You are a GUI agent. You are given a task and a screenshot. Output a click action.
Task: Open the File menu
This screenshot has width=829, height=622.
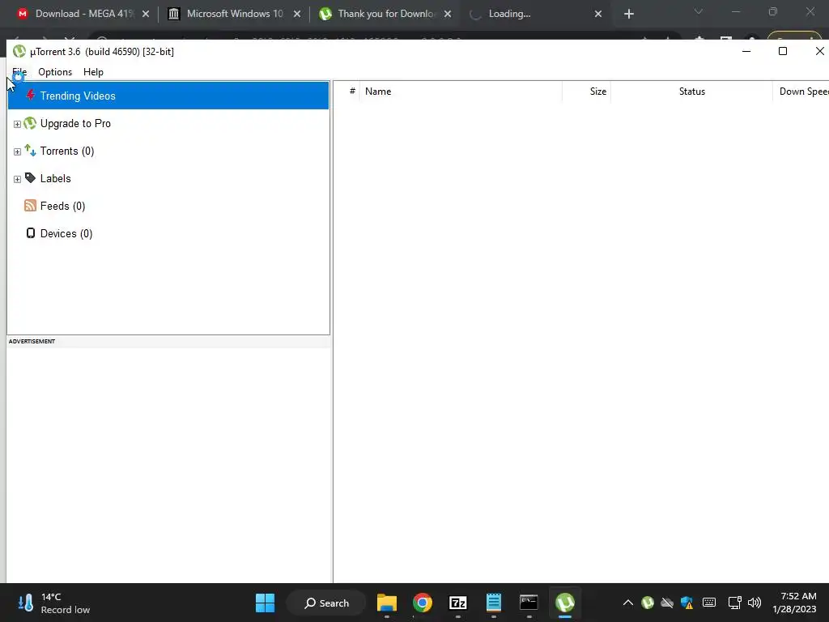coord(19,72)
